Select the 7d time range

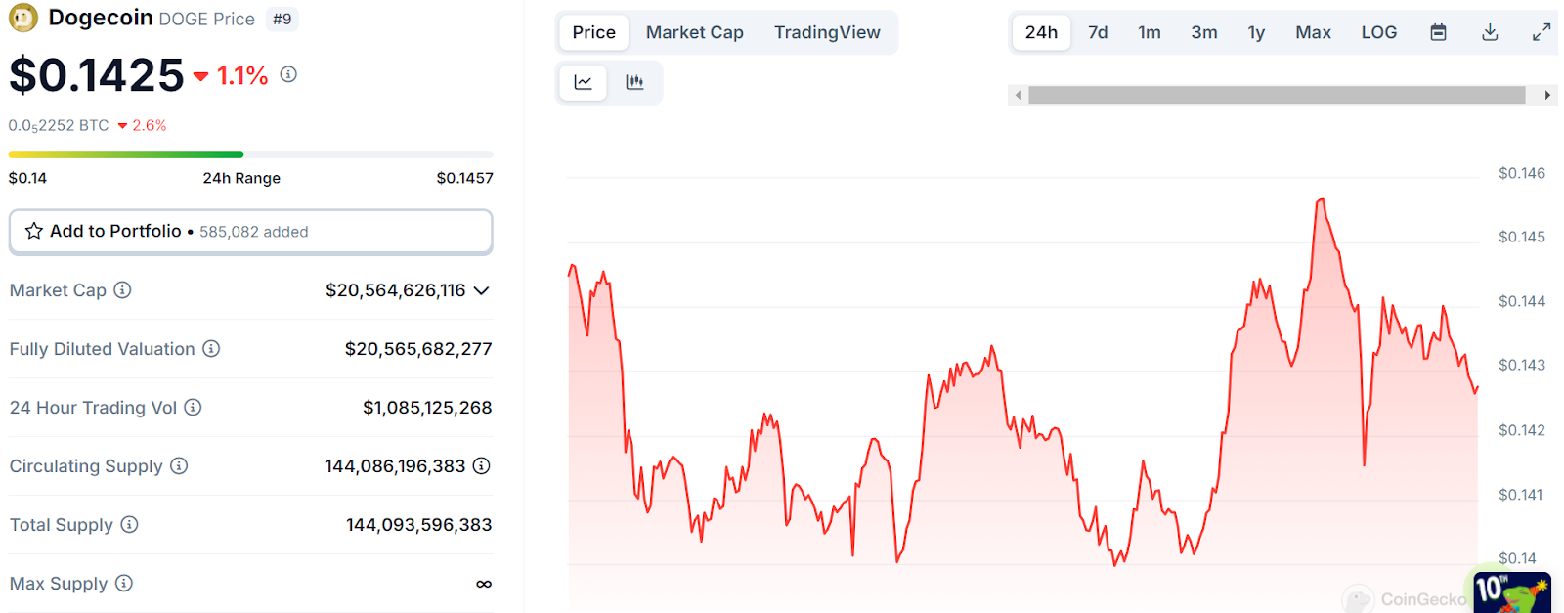pyautogui.click(x=1098, y=32)
